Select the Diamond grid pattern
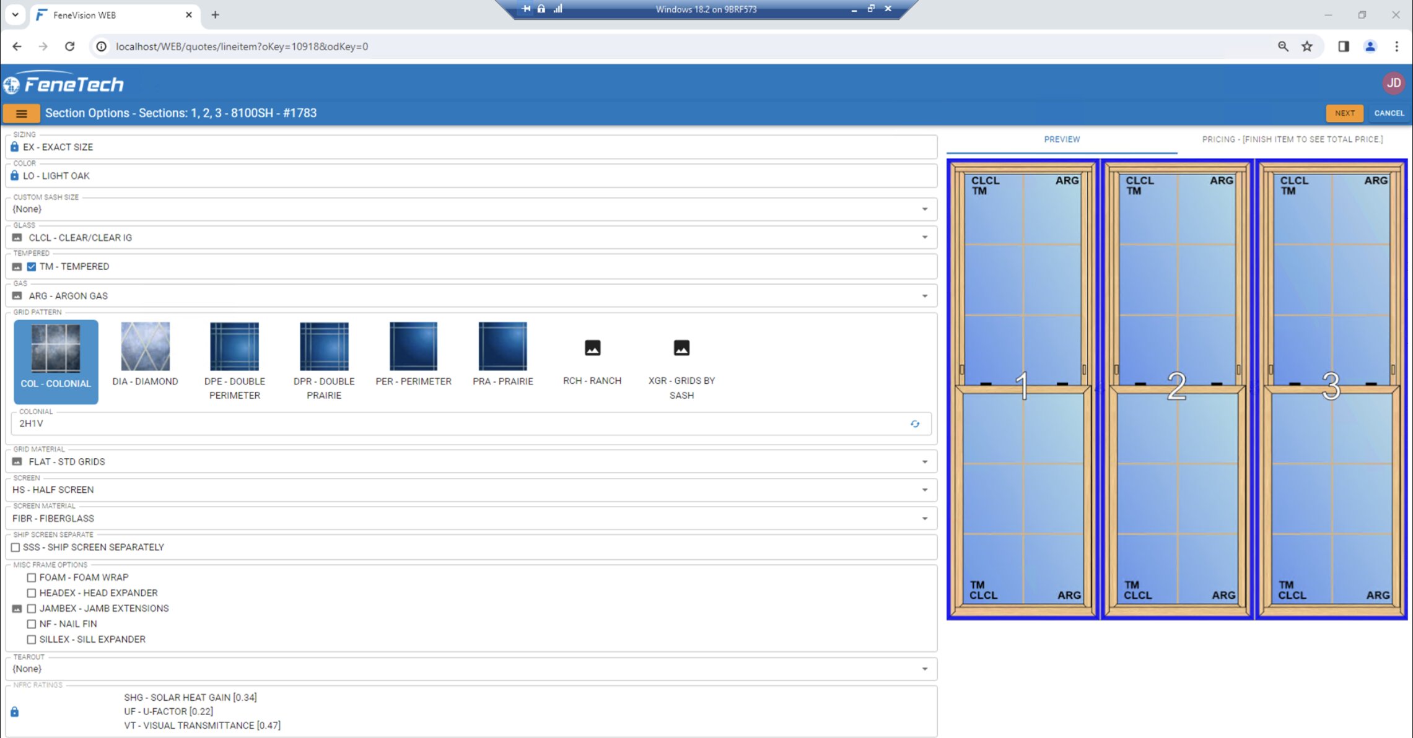 (145, 354)
